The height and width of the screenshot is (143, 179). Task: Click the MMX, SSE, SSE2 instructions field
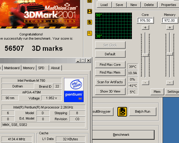click(x=43, y=125)
